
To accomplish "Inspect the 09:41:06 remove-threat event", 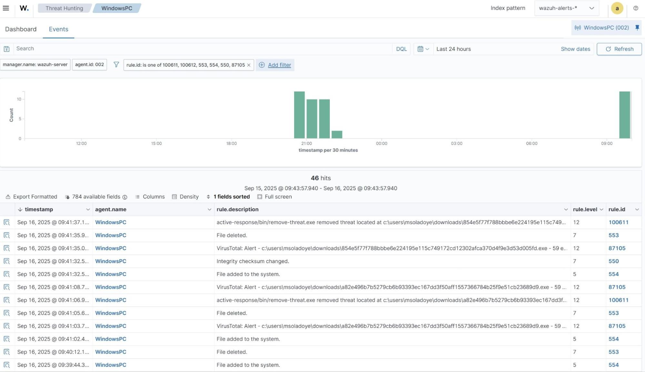I will click(x=6, y=300).
